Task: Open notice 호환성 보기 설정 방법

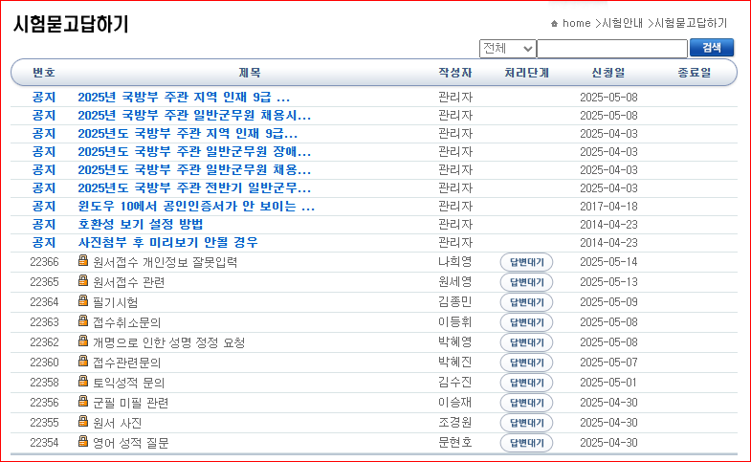Action: [x=141, y=225]
